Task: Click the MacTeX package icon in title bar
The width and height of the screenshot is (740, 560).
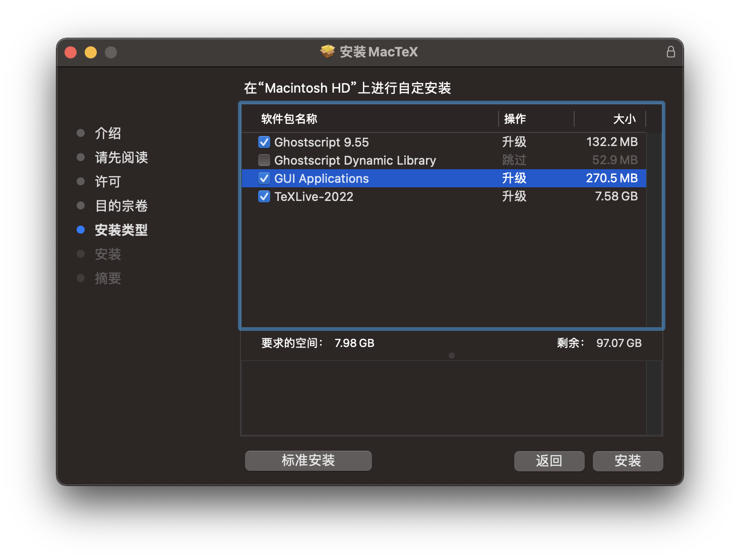Action: pos(328,51)
